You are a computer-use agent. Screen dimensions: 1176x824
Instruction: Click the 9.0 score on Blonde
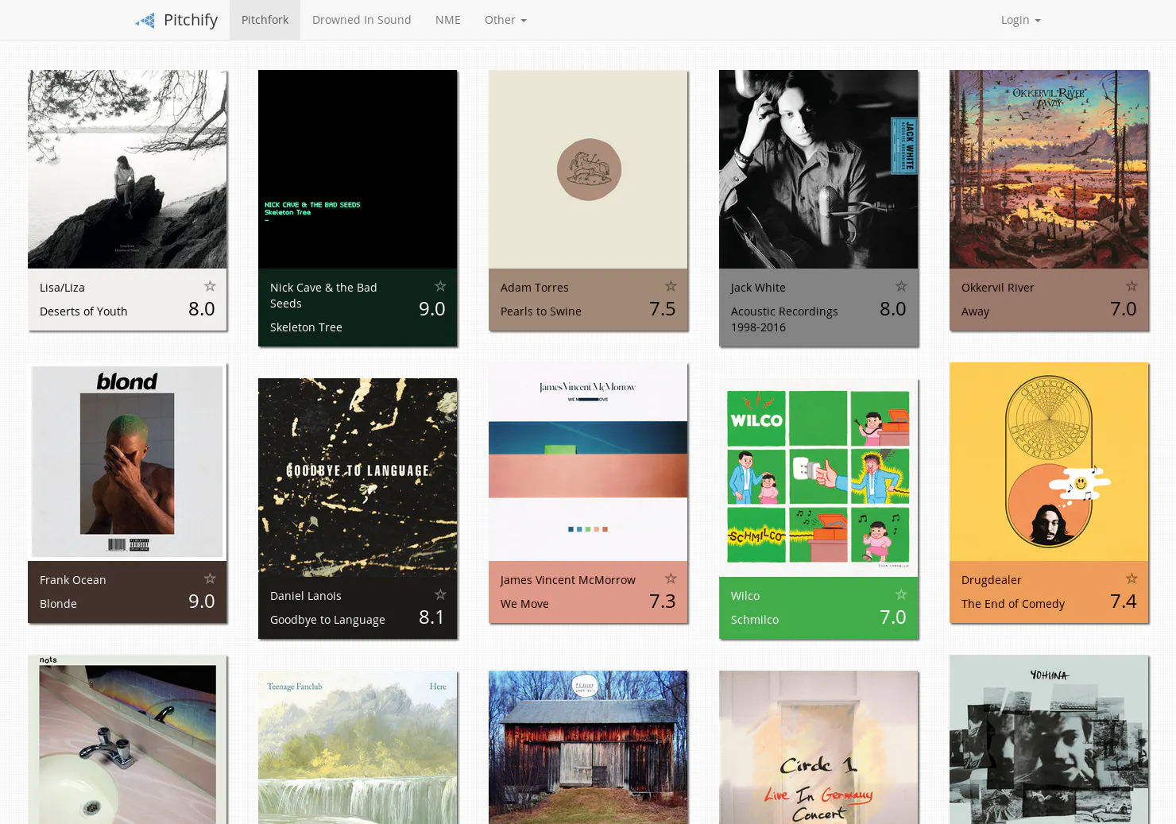pyautogui.click(x=202, y=602)
